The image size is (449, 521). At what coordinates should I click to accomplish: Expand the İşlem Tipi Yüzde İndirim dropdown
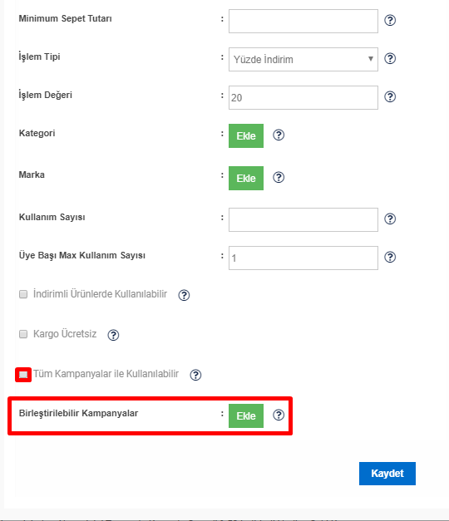click(303, 59)
